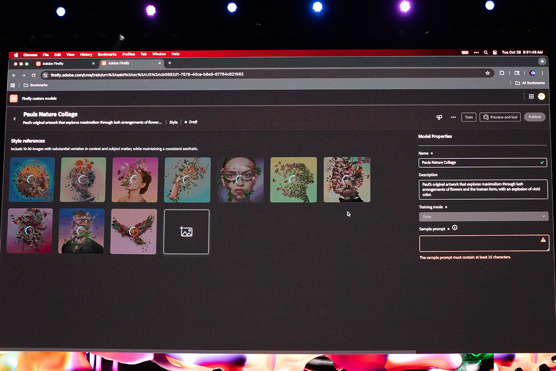
Task: Click the Name input field
Action: [x=482, y=163]
